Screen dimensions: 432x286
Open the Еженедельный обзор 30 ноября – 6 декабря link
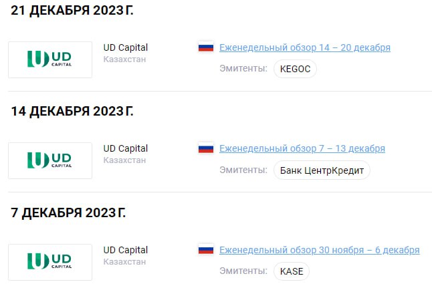pyautogui.click(x=319, y=250)
